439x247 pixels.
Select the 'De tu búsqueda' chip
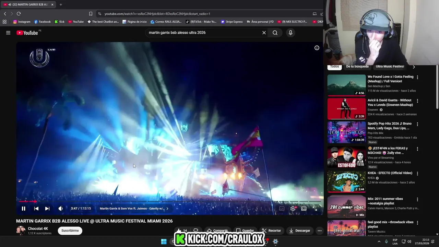pyautogui.click(x=357, y=67)
